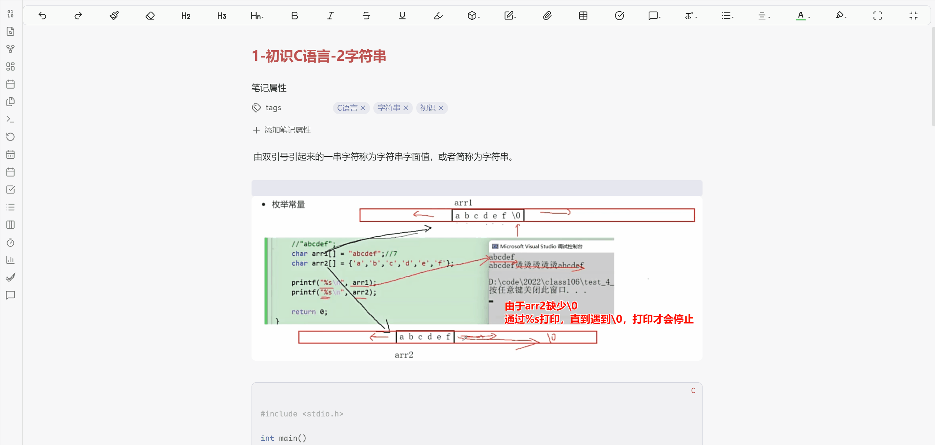Open the chart statistics sidebar icon
Screen dimensions: 935x445
[11, 260]
